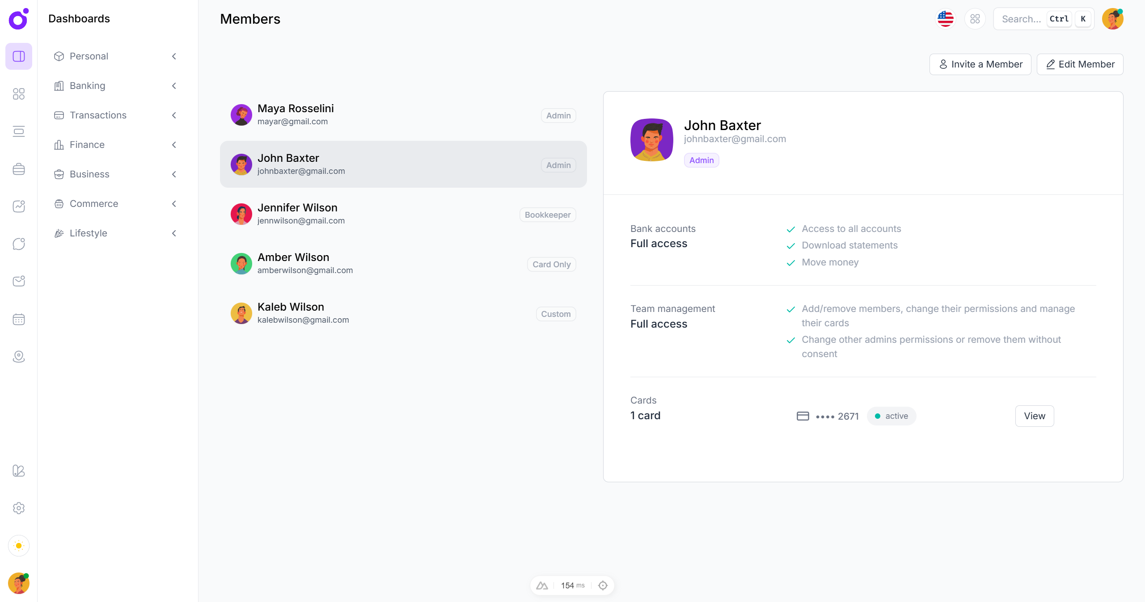The image size is (1145, 602).
Task: Click the settings gear icon in rail
Action: (19, 508)
